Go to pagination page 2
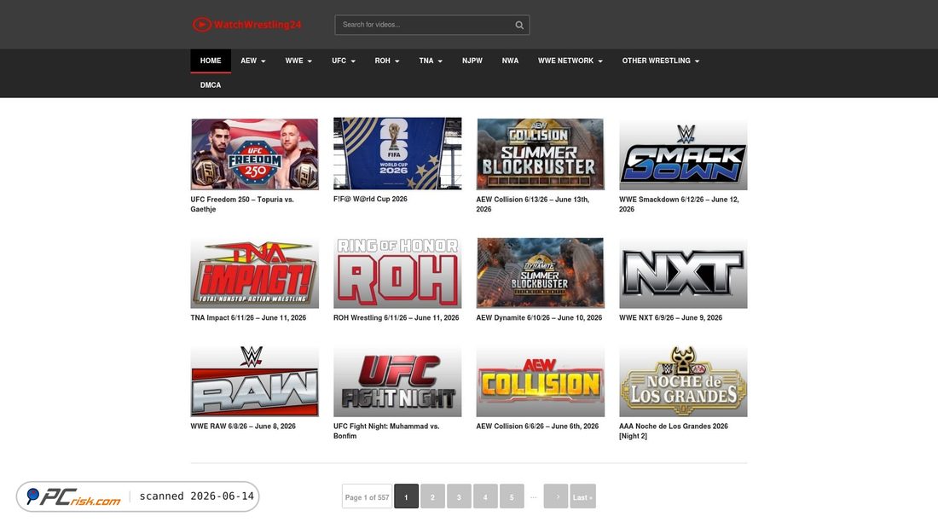 pyautogui.click(x=432, y=497)
